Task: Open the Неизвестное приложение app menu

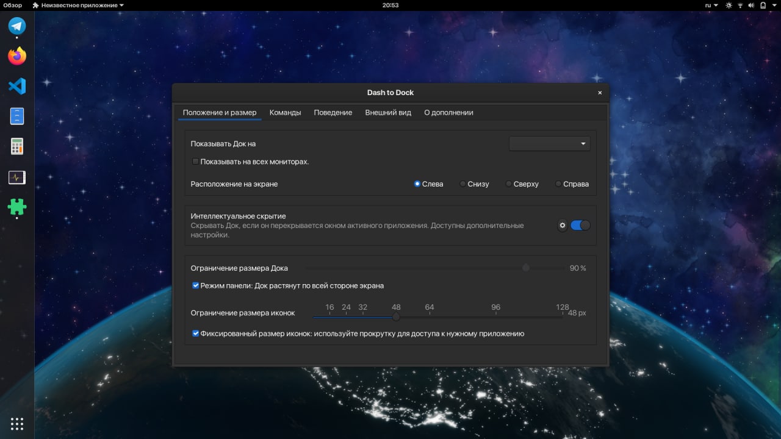Action: 77,5
